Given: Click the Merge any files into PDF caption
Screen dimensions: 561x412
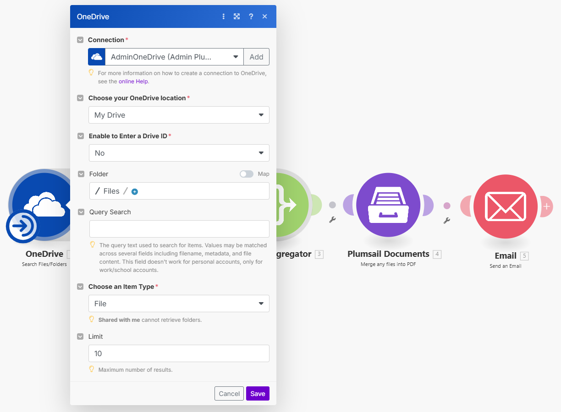Looking at the screenshot, I should (x=388, y=264).
